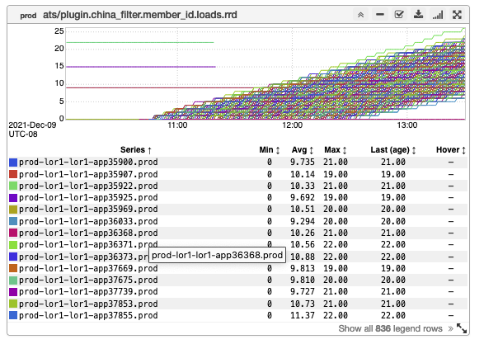
Task: Sort legend by Max column
Action: [x=336, y=150]
